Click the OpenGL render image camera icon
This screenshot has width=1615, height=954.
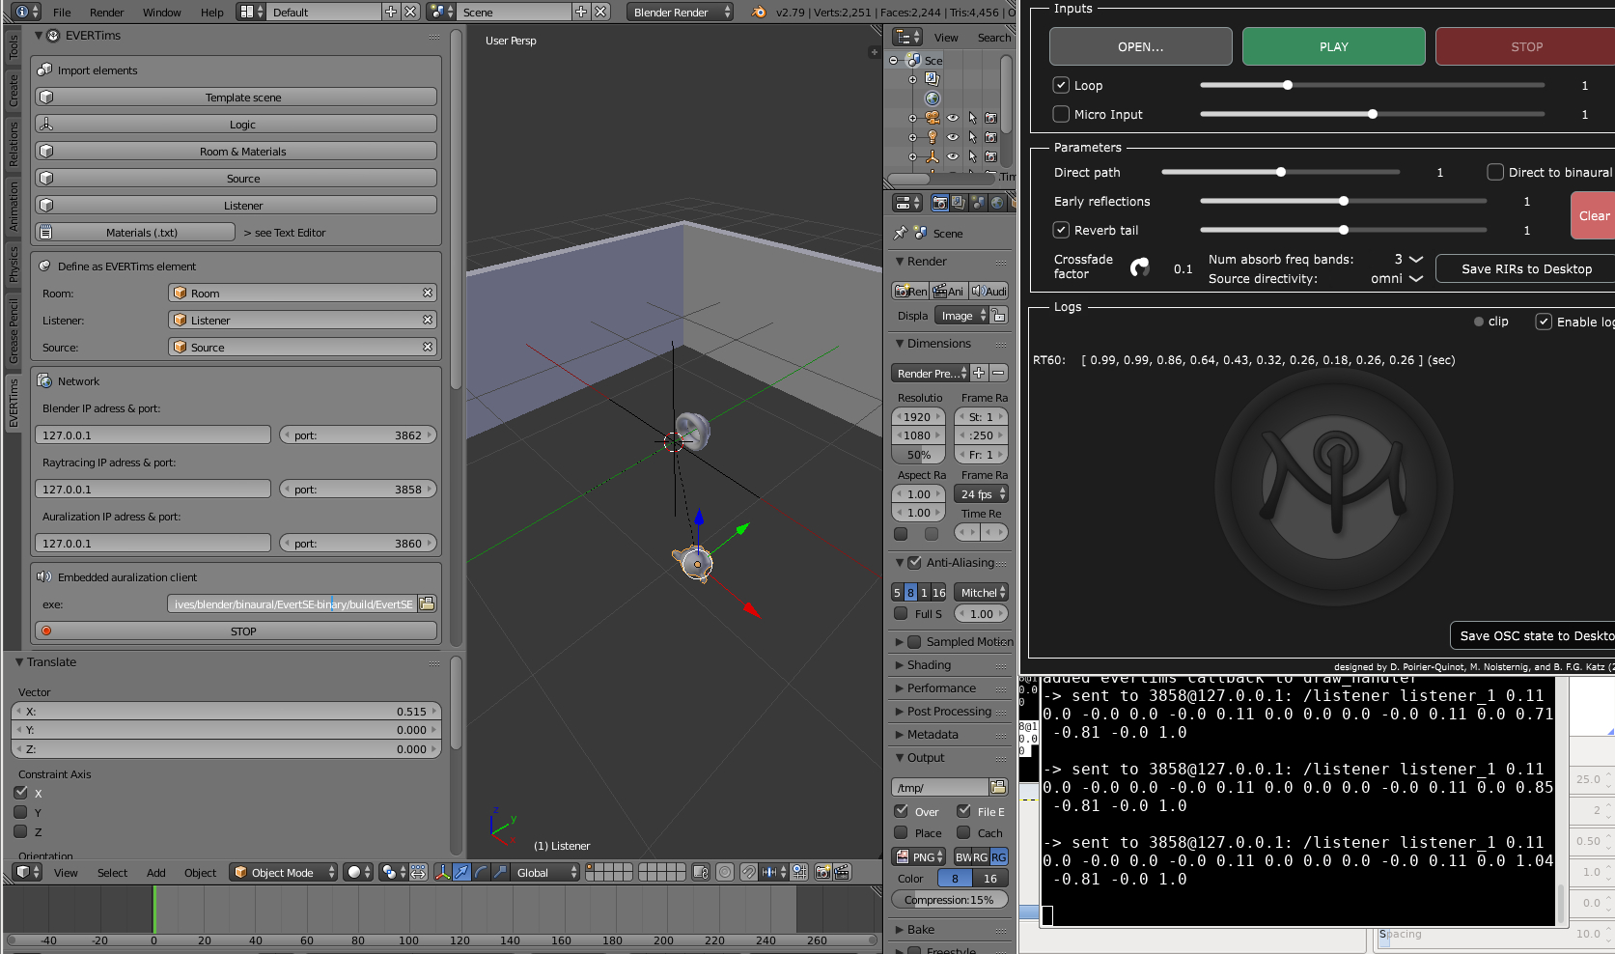tap(822, 872)
